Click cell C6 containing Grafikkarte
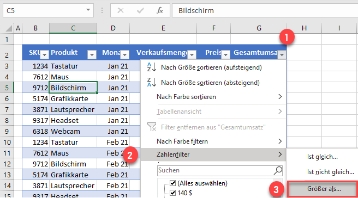358x198 pixels. (x=73, y=98)
